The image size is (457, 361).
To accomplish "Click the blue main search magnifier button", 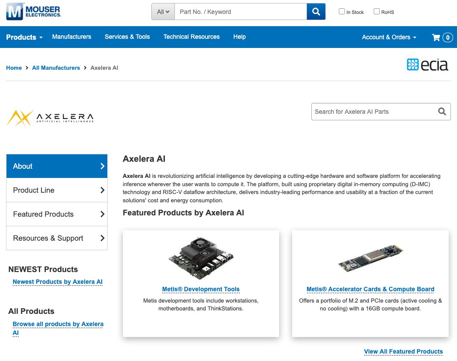I will click(x=316, y=12).
